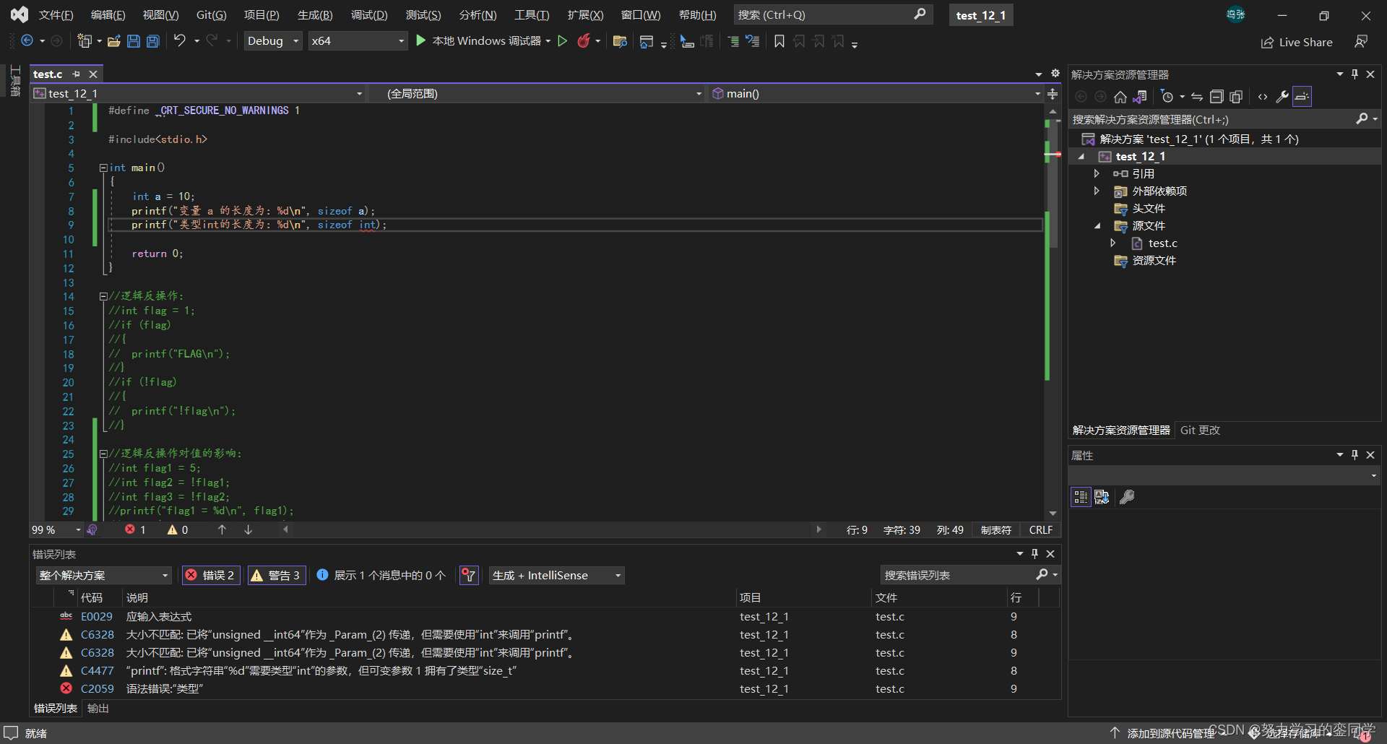
Task: Open the 调试(D) menu
Action: tap(369, 15)
